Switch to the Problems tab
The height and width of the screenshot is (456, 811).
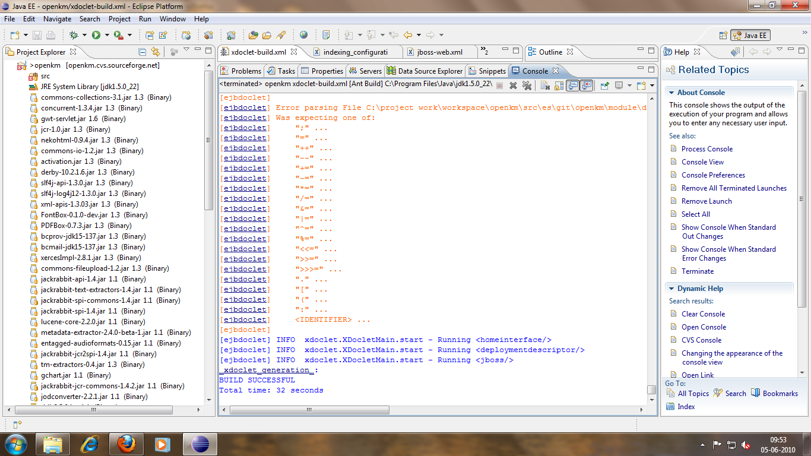[x=240, y=71]
